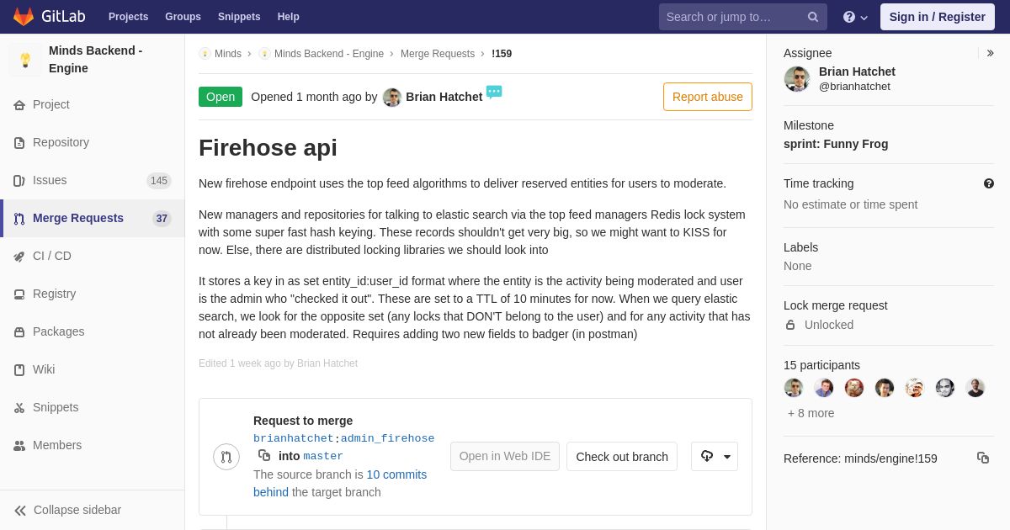The height and width of the screenshot is (530, 1010).
Task: Click the Issues icon in sidebar
Action: 19,181
